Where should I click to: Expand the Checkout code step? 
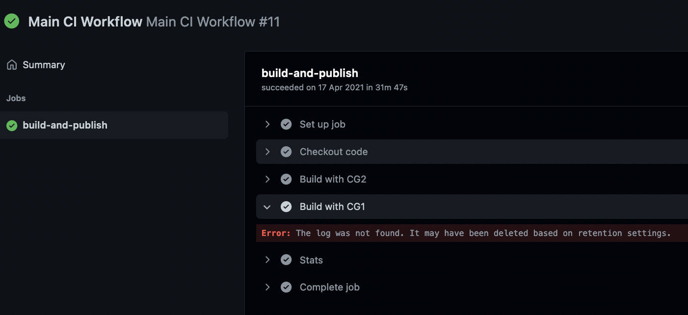point(267,152)
